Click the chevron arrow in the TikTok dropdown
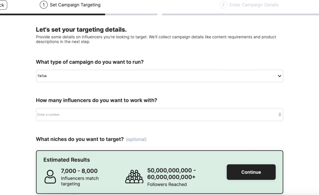The width and height of the screenshot is (319, 195). (279, 76)
